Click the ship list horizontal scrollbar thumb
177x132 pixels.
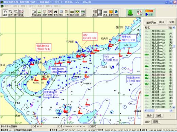pos(150,110)
